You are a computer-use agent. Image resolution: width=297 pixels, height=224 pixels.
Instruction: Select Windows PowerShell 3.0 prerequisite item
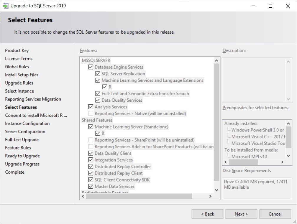point(257,130)
